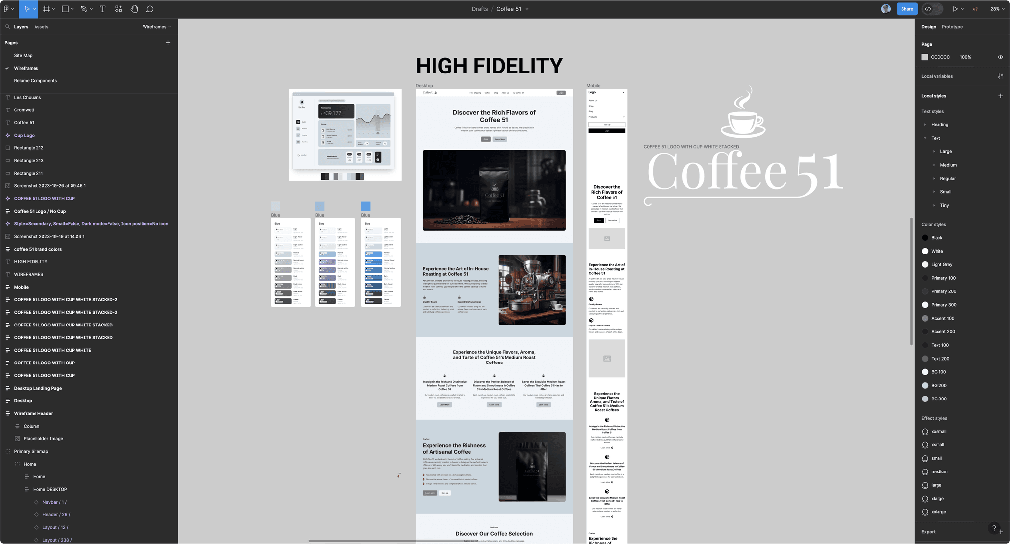
Task: Click the Share button
Action: 907,9
